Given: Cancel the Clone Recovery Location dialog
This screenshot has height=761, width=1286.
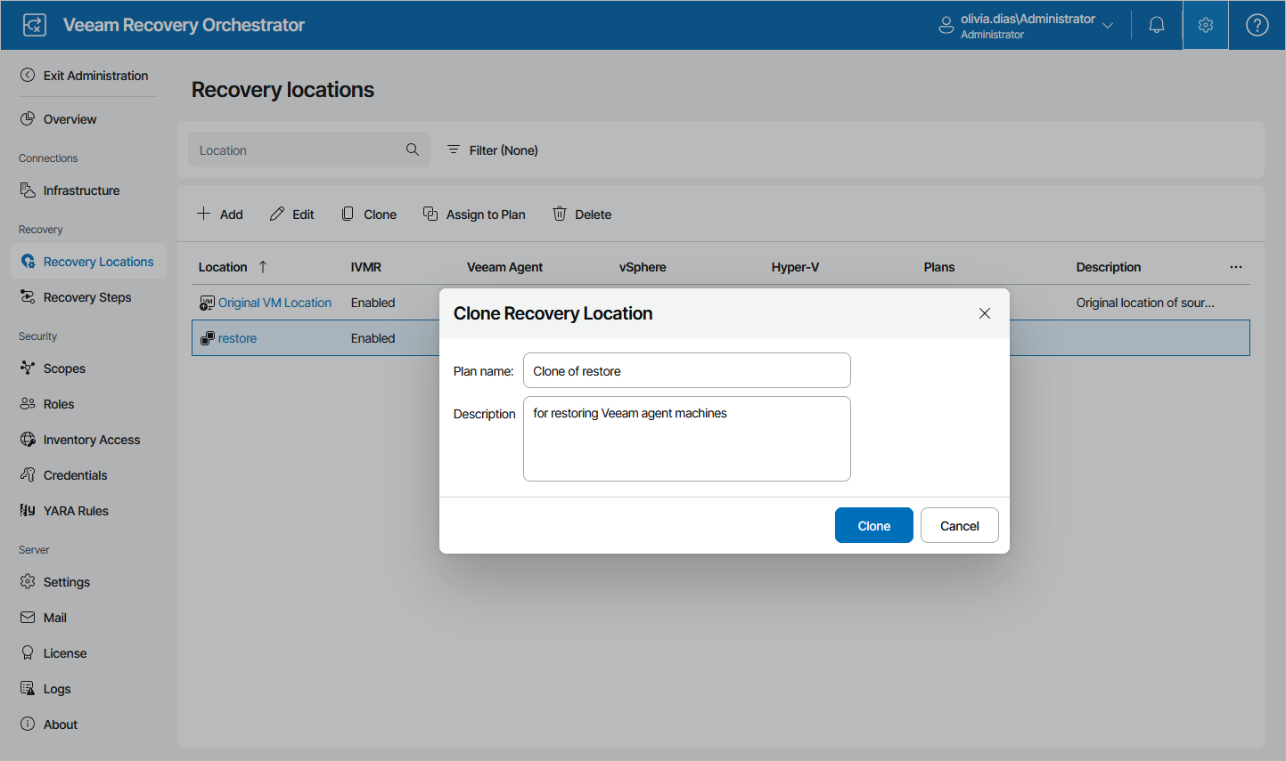Looking at the screenshot, I should point(960,525).
